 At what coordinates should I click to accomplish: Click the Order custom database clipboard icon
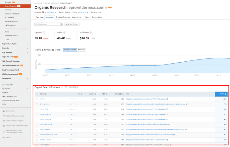tap(4, 126)
